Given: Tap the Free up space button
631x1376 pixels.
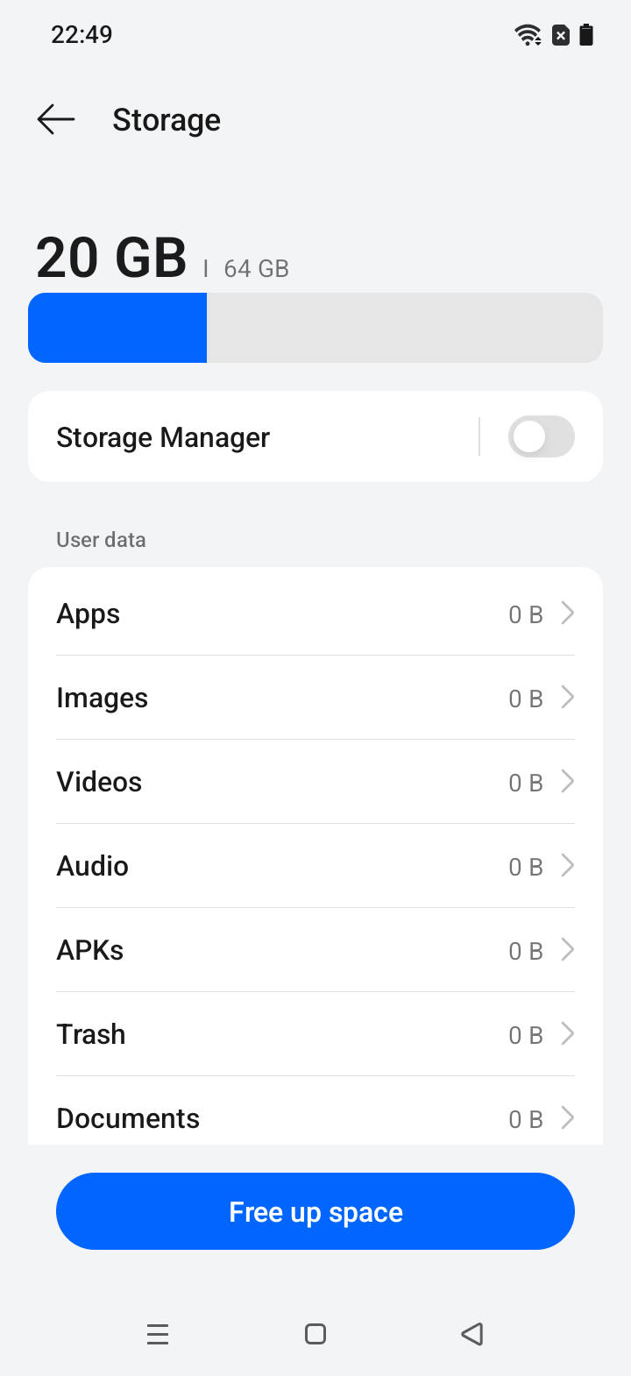Looking at the screenshot, I should point(315,1211).
